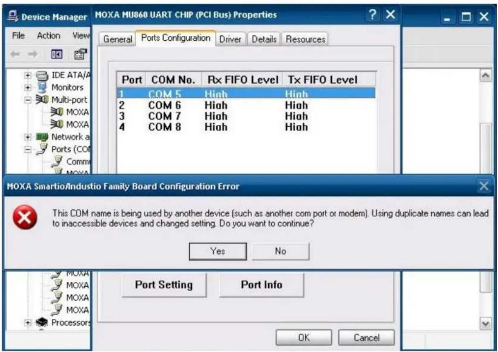Screen dimensions: 498x352
Task: Open the View menu in Device Manager
Action: pyautogui.click(x=81, y=35)
